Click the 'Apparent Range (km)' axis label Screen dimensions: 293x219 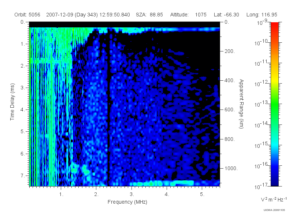pyautogui.click(x=241, y=104)
